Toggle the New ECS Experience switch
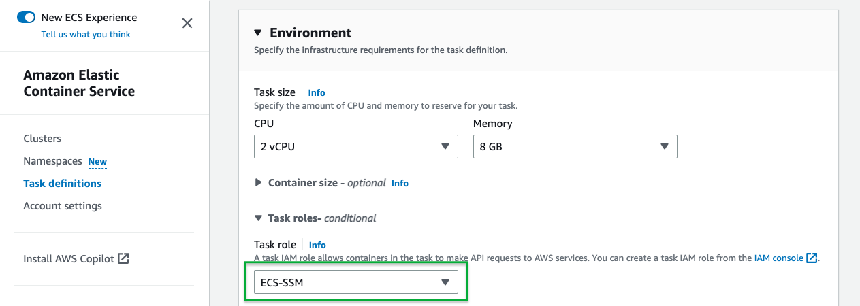This screenshot has height=306, width=860. point(26,18)
